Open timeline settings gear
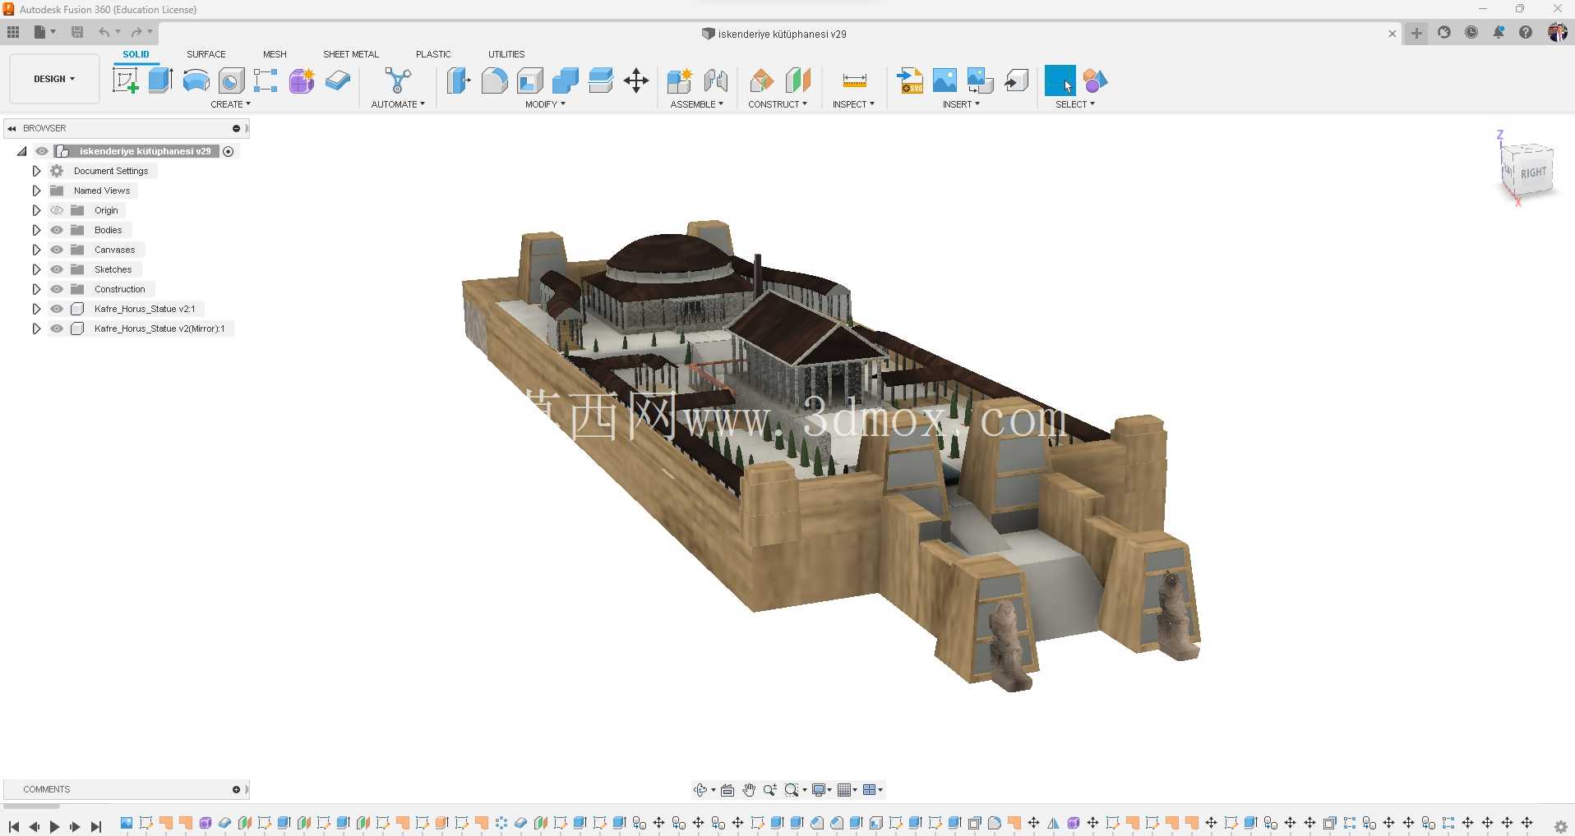This screenshot has height=836, width=1575. (1560, 827)
